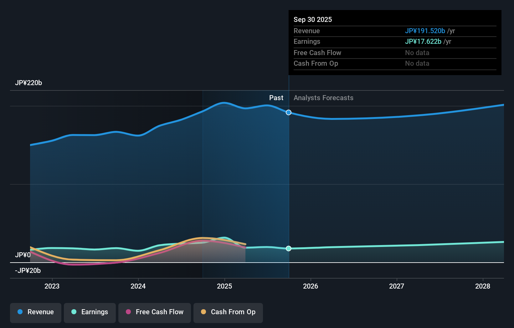
Task: Click the blue Revenue dot in the legend
Action: point(21,312)
